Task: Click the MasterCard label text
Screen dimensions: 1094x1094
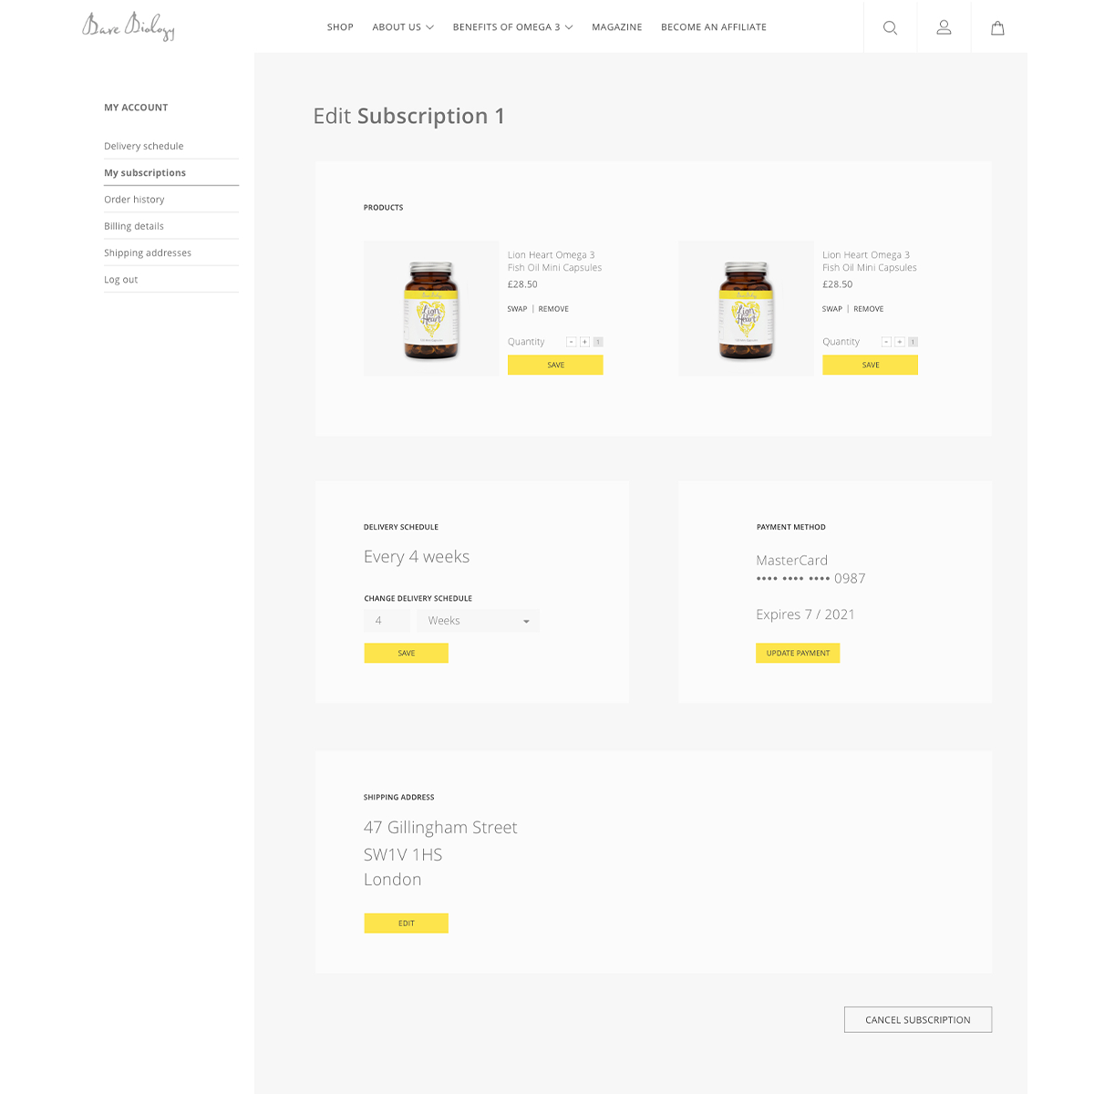Action: (x=791, y=561)
